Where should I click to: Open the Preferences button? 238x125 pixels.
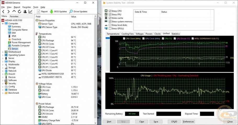(188, 122)
